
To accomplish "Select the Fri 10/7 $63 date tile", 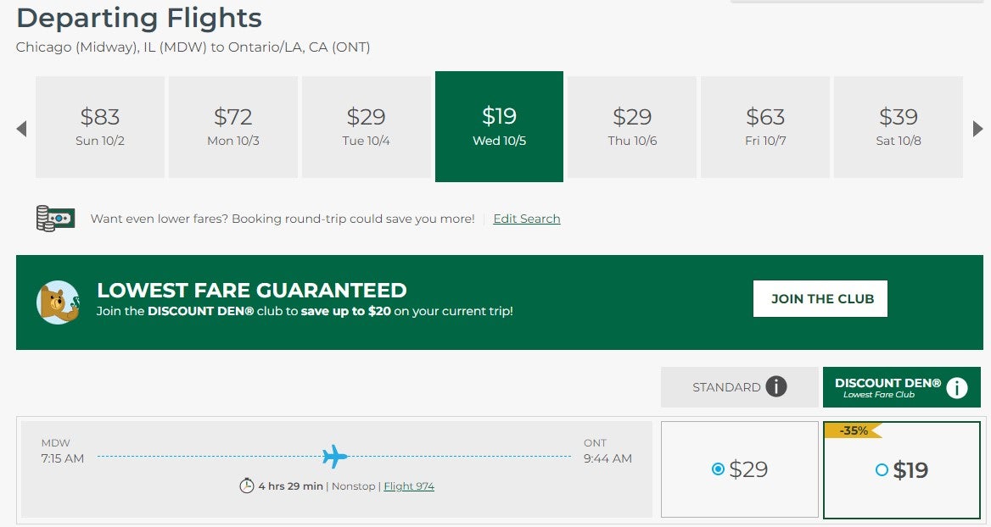I will (x=764, y=126).
